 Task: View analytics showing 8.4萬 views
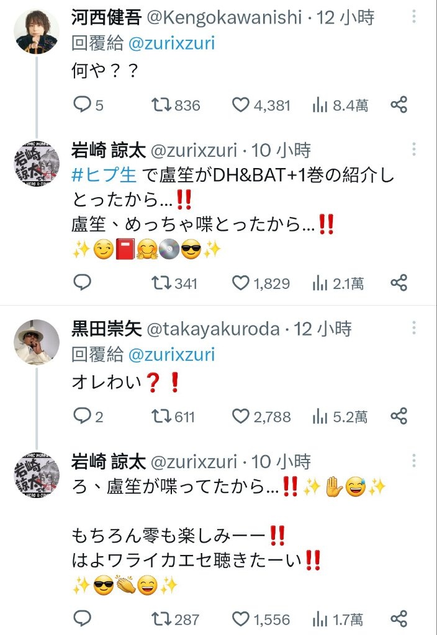pos(340,105)
